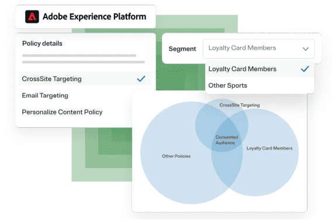Click the Other Policies circle
Viewport: 332px width, 223px height.
(176, 156)
